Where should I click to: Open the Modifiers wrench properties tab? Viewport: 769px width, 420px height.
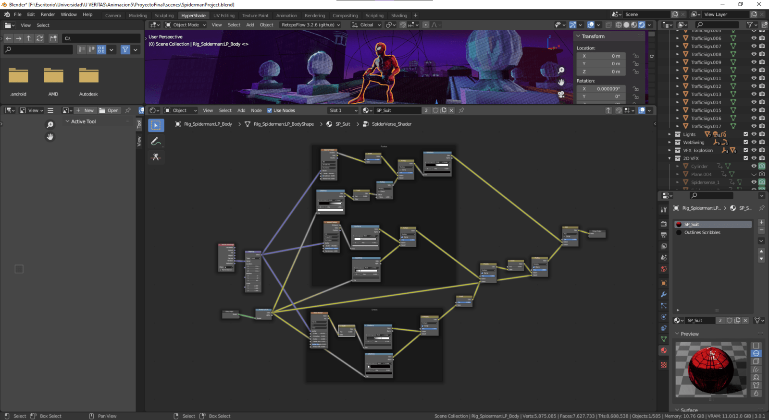pos(664,294)
